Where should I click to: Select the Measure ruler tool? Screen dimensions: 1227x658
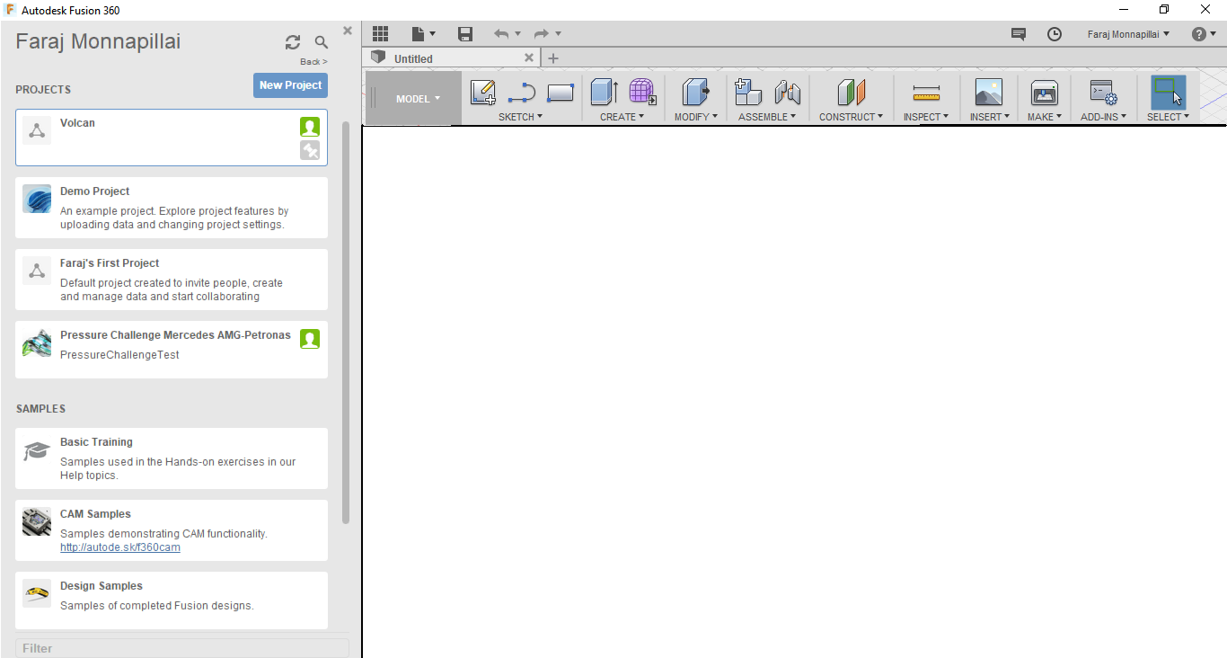tap(926, 93)
